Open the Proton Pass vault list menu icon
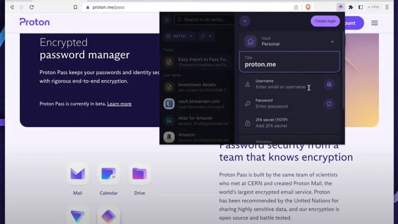398x224 pixels. coord(167,20)
